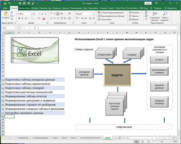Click the increase decimal icon
The width and height of the screenshot is (181, 144).
coord(90,18)
